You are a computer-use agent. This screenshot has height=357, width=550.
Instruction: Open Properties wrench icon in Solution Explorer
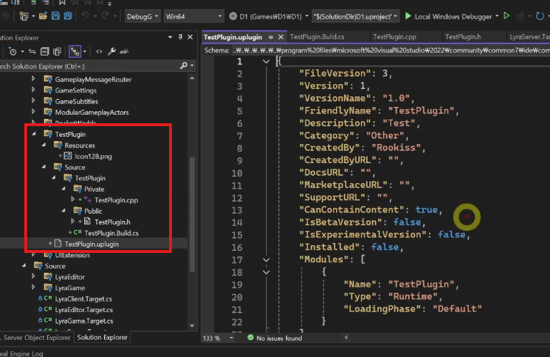point(111,52)
